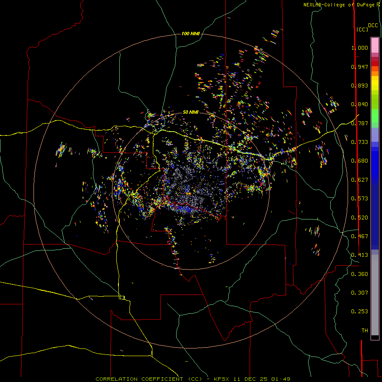Pick the gray lower segment of the color bar

(x=375, y=295)
